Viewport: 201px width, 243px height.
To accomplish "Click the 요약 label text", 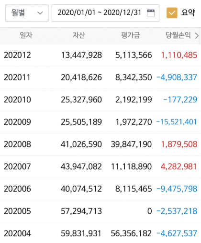I will tap(188, 12).
